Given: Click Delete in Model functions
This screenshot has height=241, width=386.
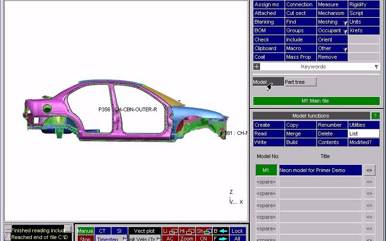Looking at the screenshot, I should coord(332,134).
